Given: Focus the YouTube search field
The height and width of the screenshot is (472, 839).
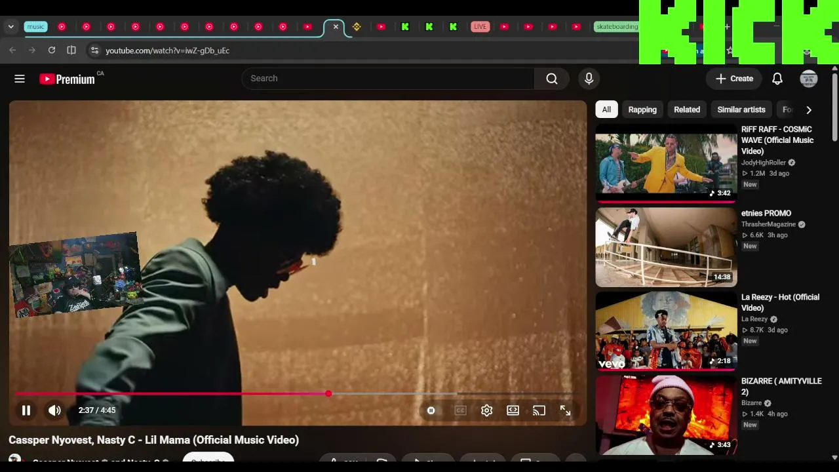Looking at the screenshot, I should (x=388, y=79).
